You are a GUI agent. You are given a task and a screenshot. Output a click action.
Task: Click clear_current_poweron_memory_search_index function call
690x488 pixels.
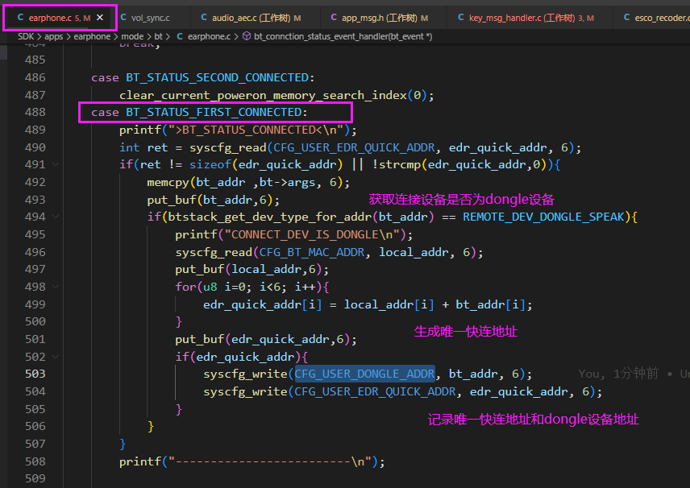point(263,95)
